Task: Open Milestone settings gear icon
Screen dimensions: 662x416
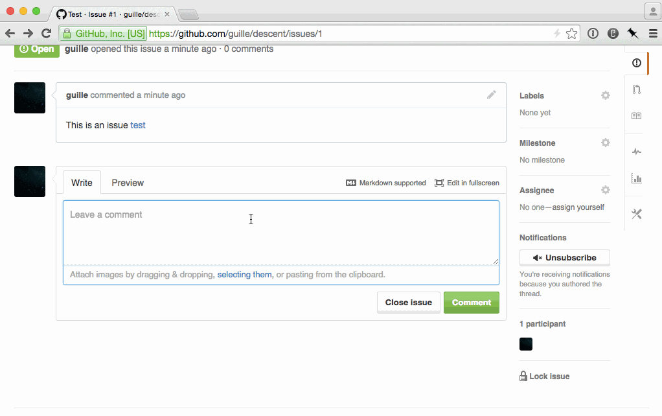Action: (x=605, y=143)
